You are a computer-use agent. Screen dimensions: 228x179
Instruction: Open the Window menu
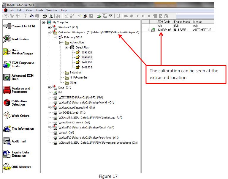pyautogui.click(x=52, y=10)
